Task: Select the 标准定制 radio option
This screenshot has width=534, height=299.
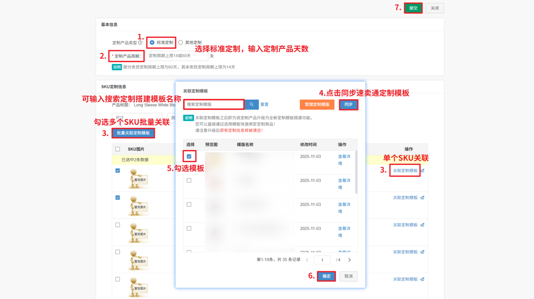Action: click(152, 43)
